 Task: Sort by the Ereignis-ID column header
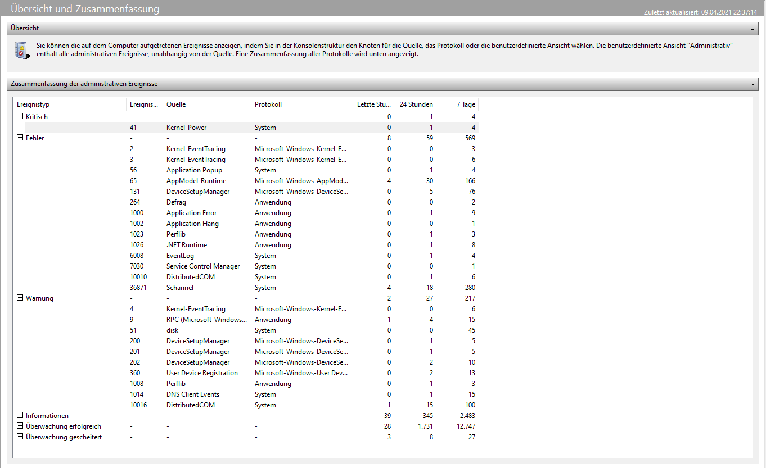(145, 104)
